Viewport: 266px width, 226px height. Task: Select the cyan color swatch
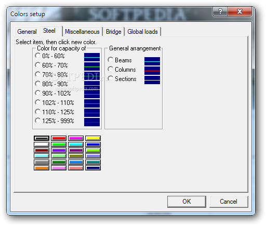(x=76, y=144)
